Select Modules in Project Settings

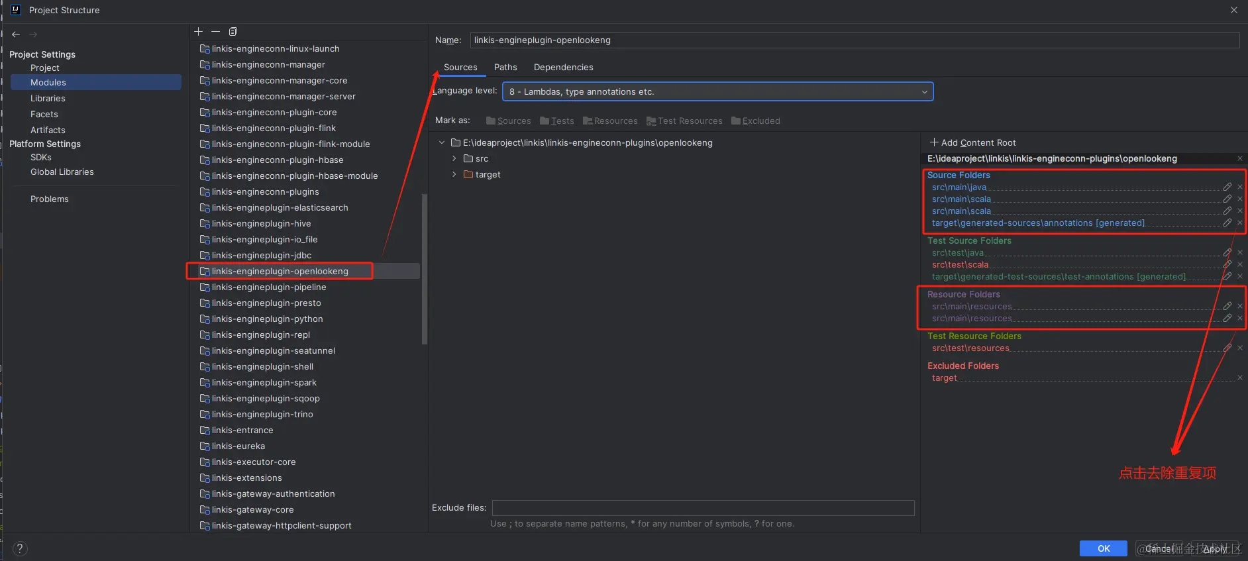(96, 82)
